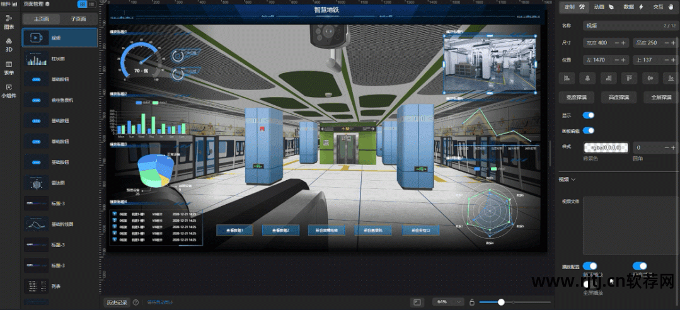Select the 雷达图 radar chart layer
680x310 pixels.
pos(60,183)
